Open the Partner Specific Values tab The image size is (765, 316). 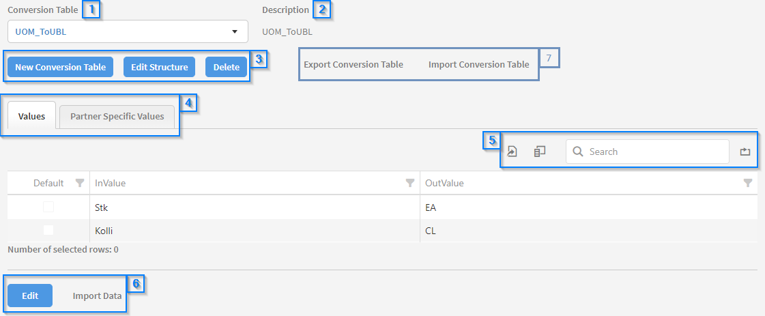(x=117, y=116)
